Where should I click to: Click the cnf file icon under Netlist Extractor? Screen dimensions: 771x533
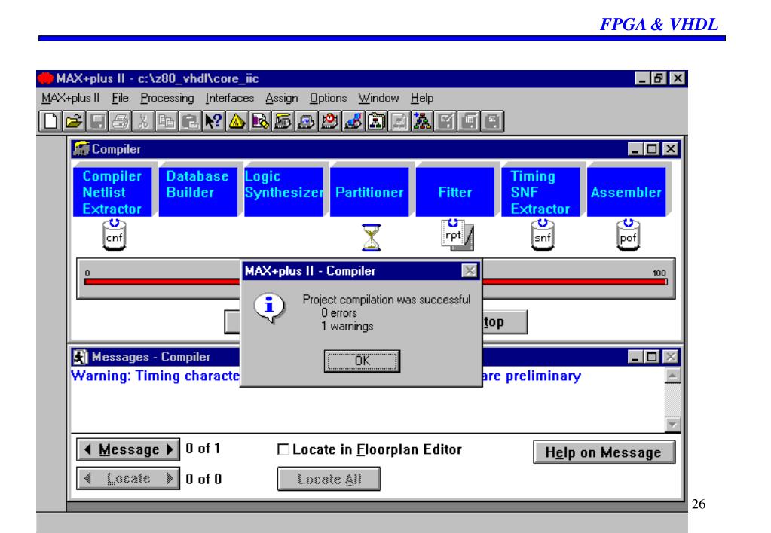(x=114, y=236)
